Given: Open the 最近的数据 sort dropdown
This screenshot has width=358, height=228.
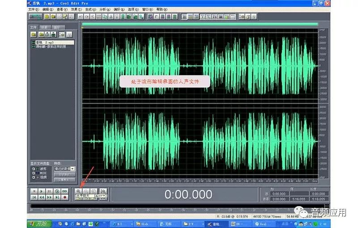Looking at the screenshot, I should click(x=64, y=169).
